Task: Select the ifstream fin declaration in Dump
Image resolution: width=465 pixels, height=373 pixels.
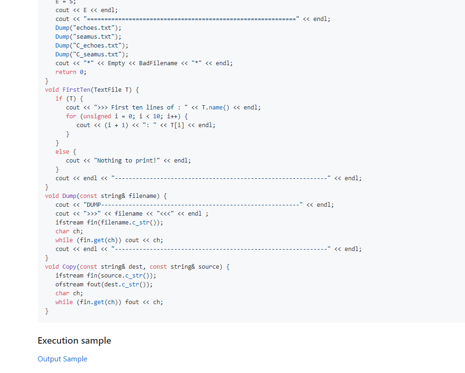Action: pos(110,222)
